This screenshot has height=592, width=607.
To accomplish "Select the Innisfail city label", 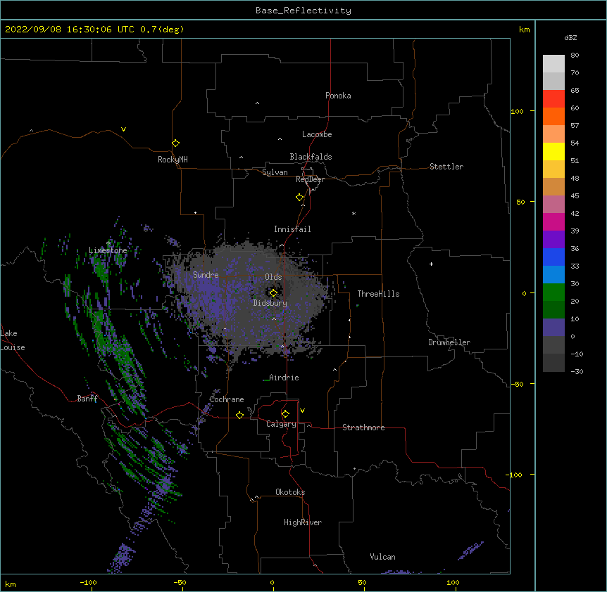I will pos(292,229).
